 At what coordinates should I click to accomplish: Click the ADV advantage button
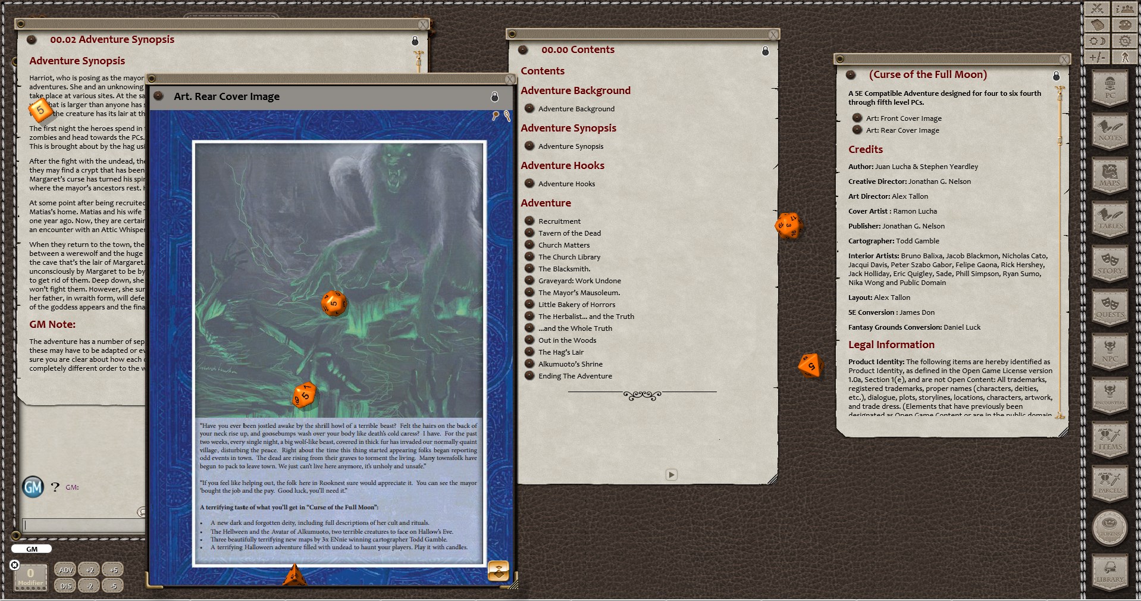pos(65,569)
